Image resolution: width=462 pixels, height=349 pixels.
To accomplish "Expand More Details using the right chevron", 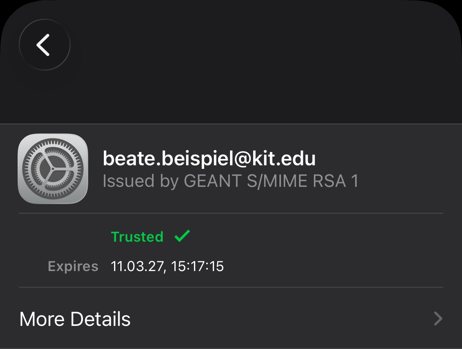I will point(438,319).
